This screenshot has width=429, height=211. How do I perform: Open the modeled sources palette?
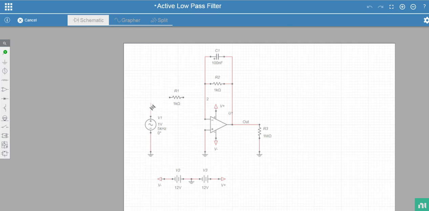click(x=5, y=135)
